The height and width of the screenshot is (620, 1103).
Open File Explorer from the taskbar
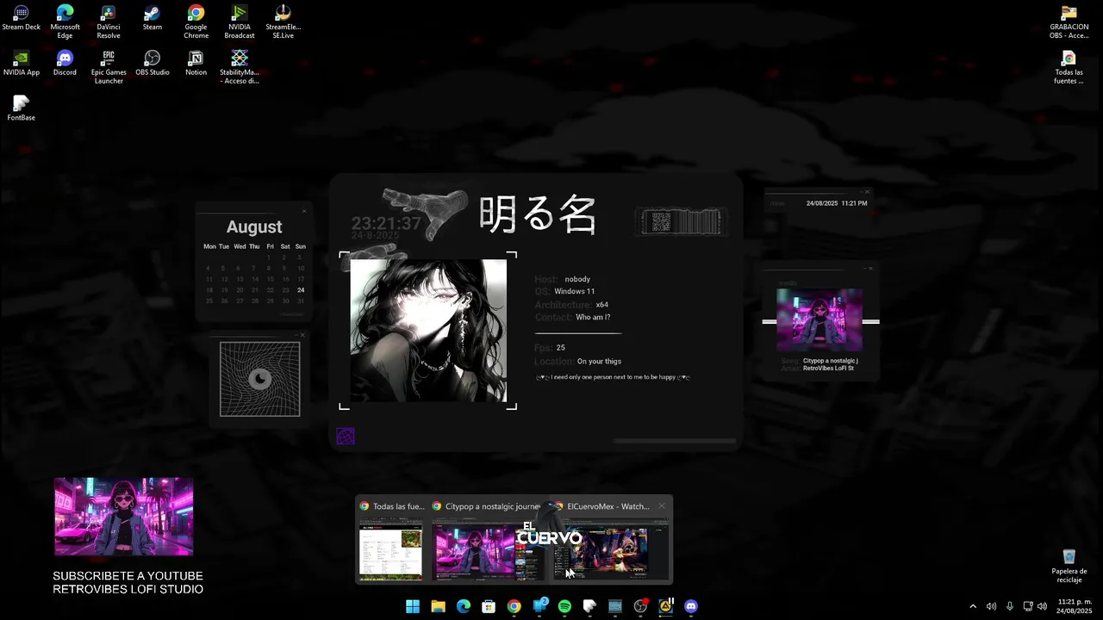point(438,606)
